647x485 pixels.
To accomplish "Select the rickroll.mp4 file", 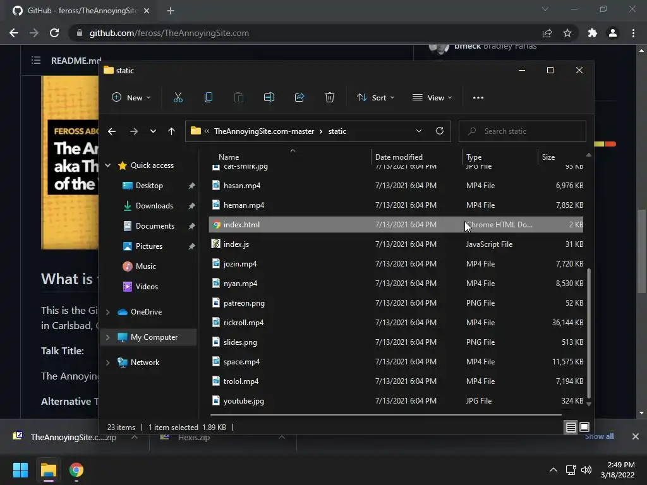I will [396, 323].
